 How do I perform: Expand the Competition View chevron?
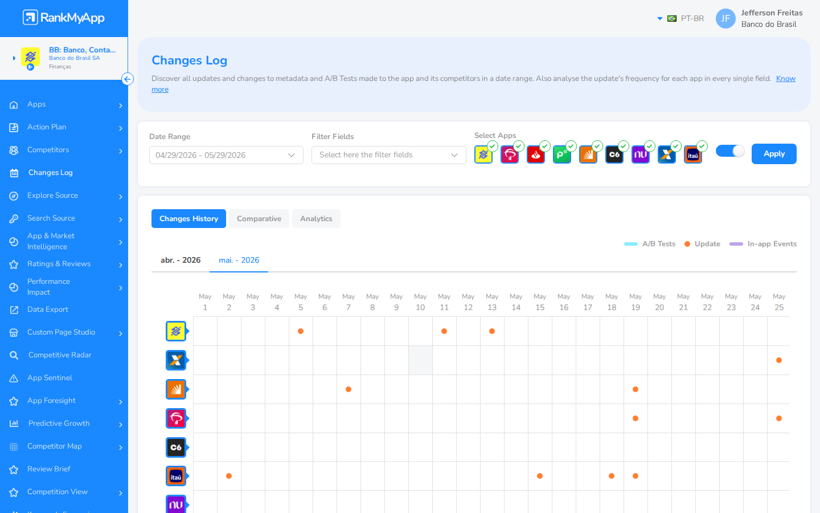point(121,493)
